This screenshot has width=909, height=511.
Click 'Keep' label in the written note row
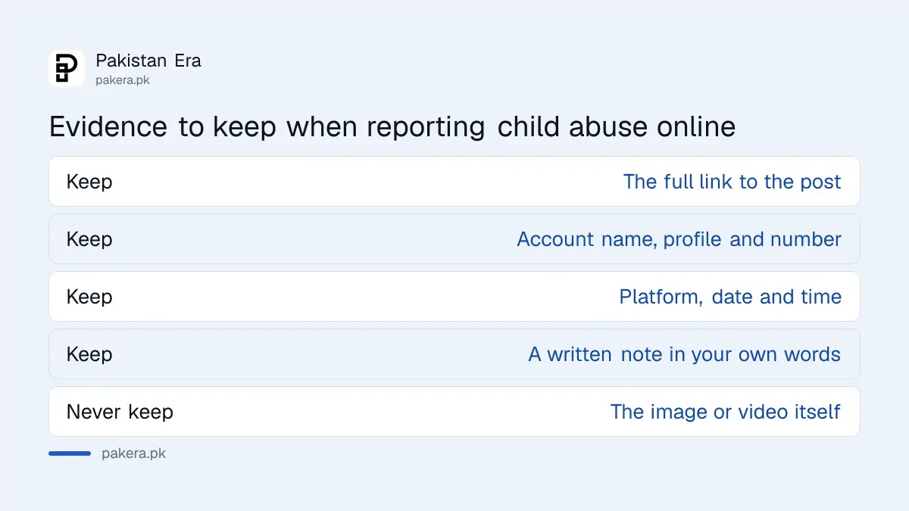click(89, 354)
